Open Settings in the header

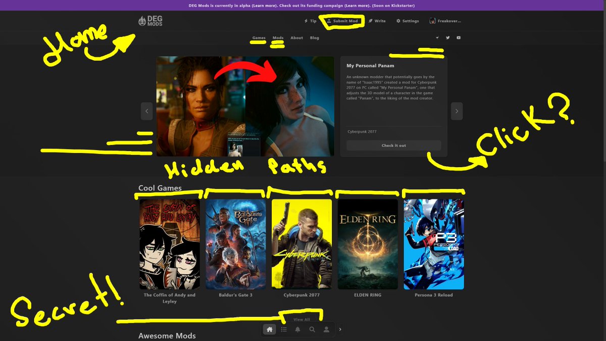[x=408, y=21]
